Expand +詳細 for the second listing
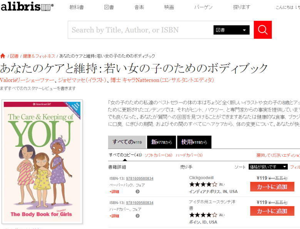Screen dimensions: 300x229 (114, 216)
